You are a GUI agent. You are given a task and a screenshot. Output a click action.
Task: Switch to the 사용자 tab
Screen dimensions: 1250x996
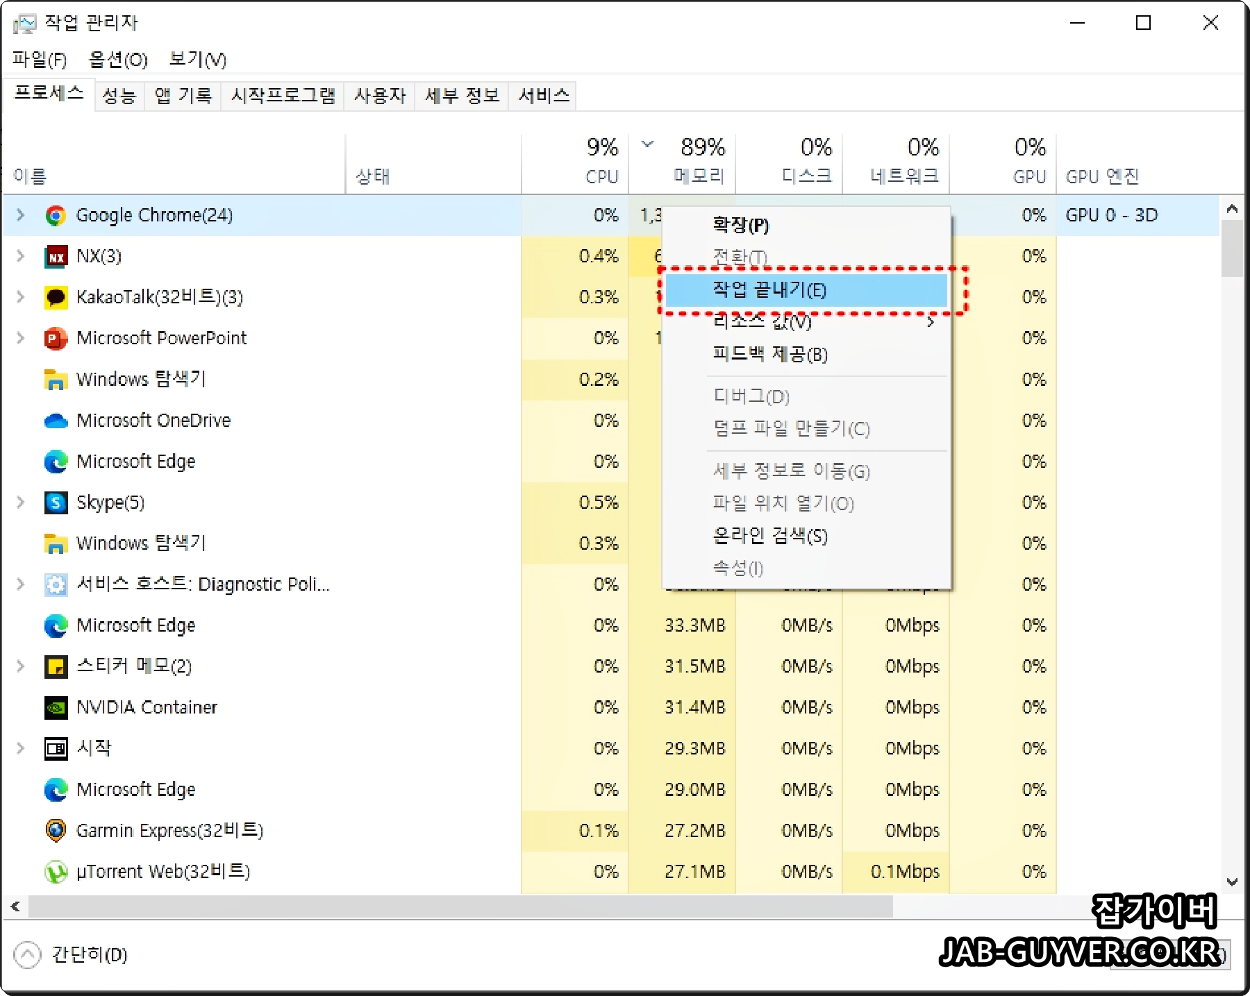click(380, 95)
